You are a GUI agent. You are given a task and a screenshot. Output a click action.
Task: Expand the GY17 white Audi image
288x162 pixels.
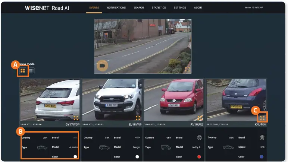tap(76, 118)
